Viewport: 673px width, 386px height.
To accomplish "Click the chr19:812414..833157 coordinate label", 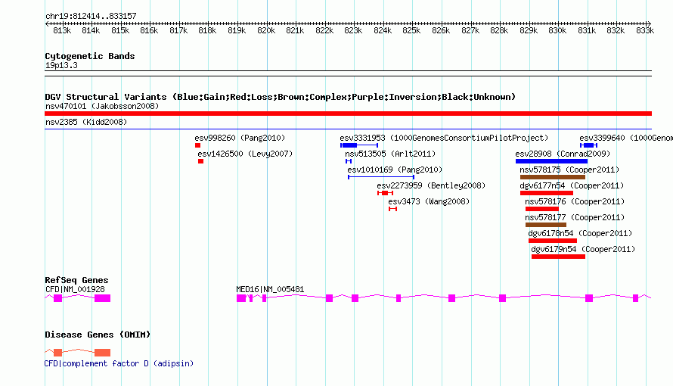I will [91, 16].
